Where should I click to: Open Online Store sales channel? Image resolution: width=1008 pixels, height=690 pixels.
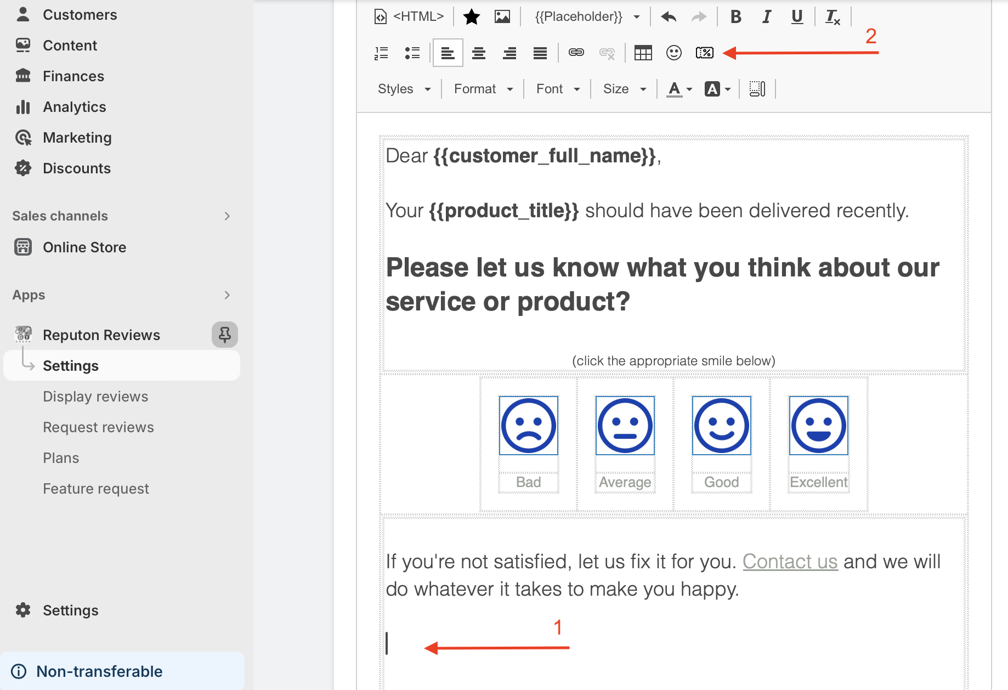click(84, 247)
